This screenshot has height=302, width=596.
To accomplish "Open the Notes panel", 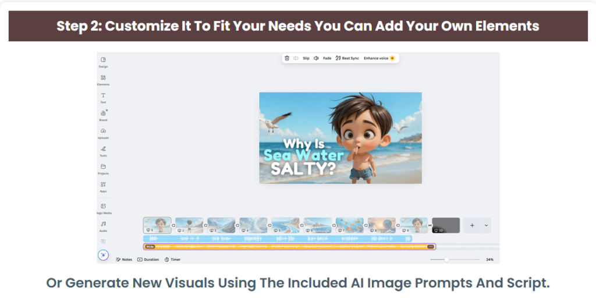I will point(124,260).
